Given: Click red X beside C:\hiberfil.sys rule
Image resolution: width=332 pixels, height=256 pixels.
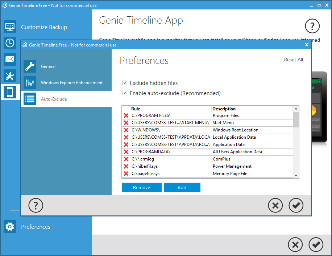Looking at the screenshot, I should coord(126,166).
